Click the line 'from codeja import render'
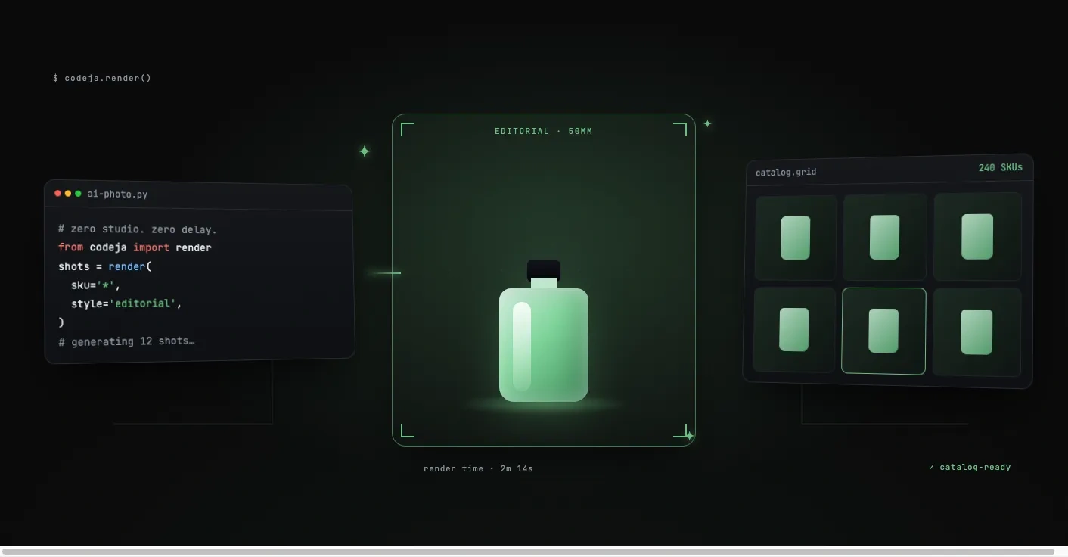This screenshot has height=557, width=1068. coord(135,247)
